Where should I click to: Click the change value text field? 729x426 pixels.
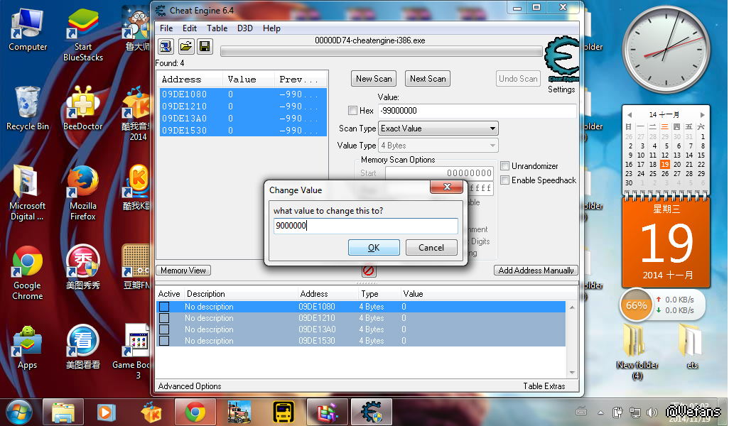(x=365, y=226)
